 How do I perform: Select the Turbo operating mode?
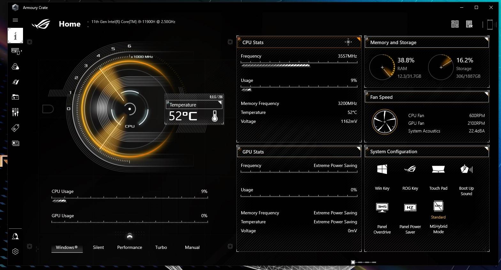[161, 247]
